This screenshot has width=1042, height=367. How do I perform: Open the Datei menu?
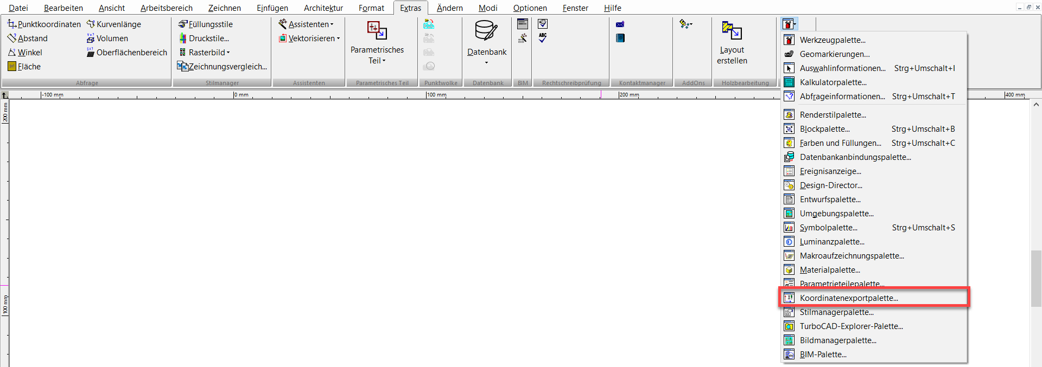pos(18,8)
